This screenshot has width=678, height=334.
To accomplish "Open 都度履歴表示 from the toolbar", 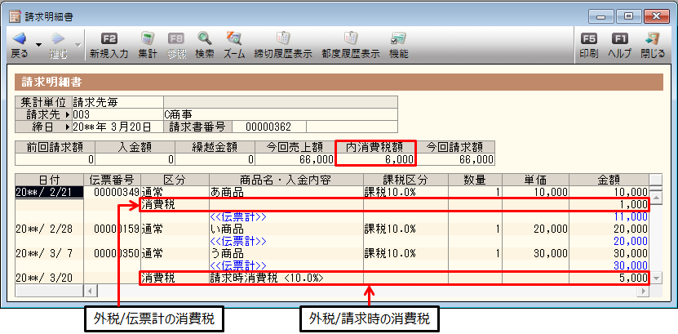I will (350, 38).
